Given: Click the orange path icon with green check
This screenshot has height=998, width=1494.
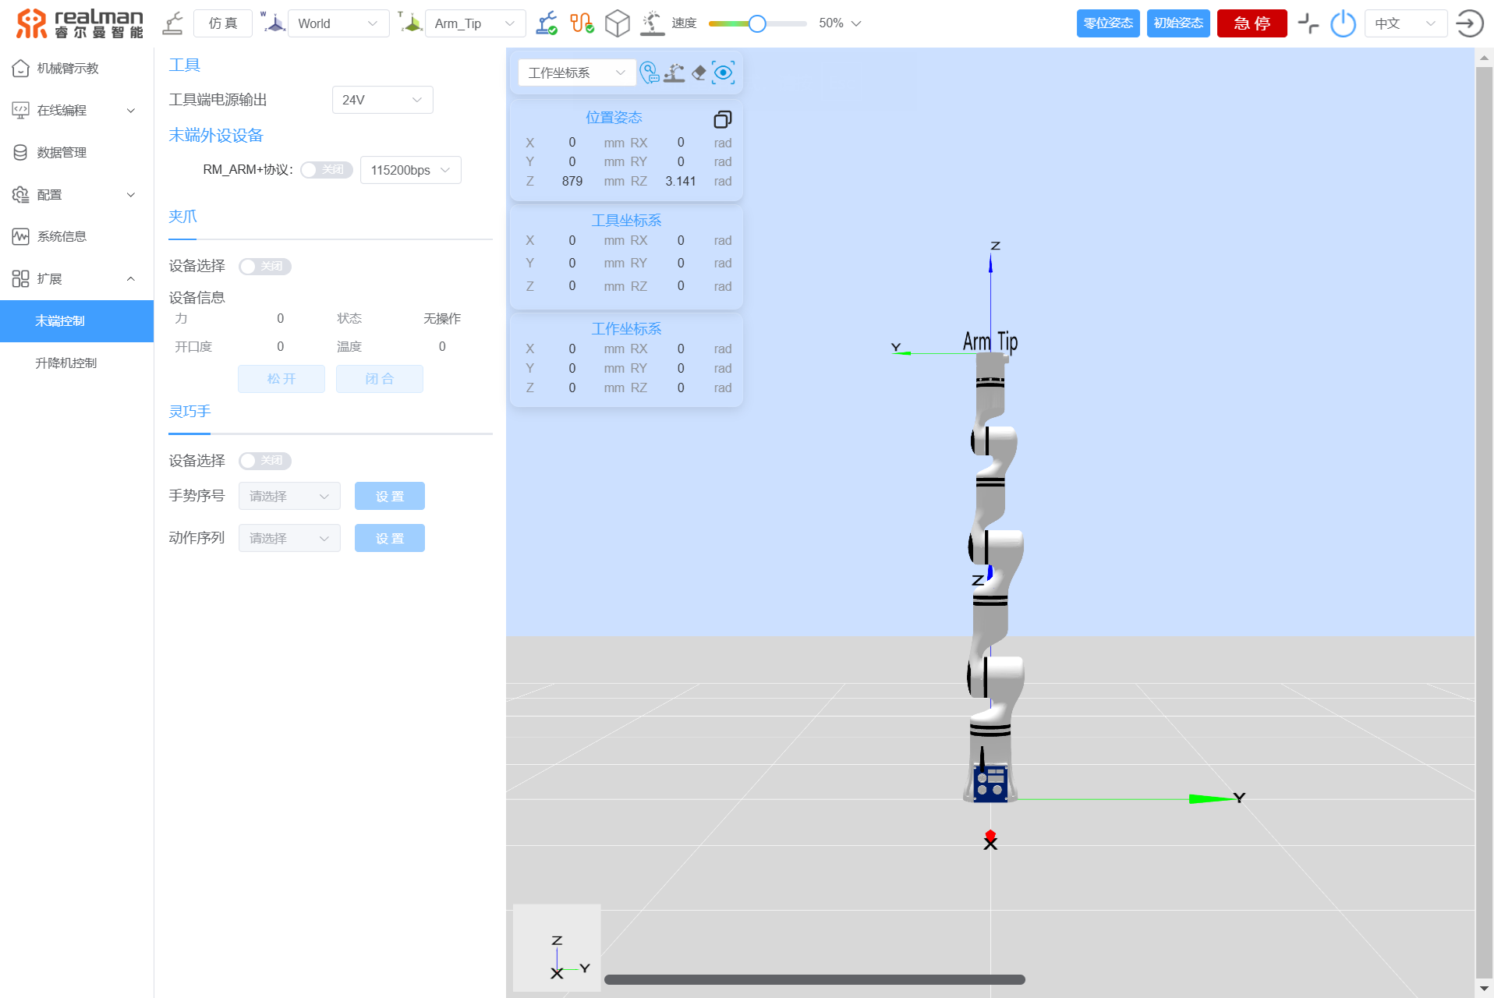Looking at the screenshot, I should 582,23.
